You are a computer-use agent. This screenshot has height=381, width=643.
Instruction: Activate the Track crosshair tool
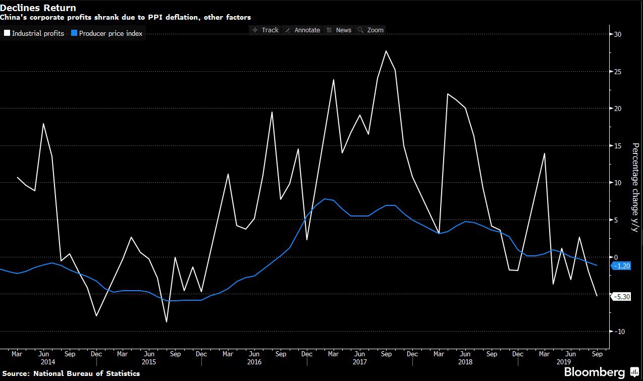[265, 30]
